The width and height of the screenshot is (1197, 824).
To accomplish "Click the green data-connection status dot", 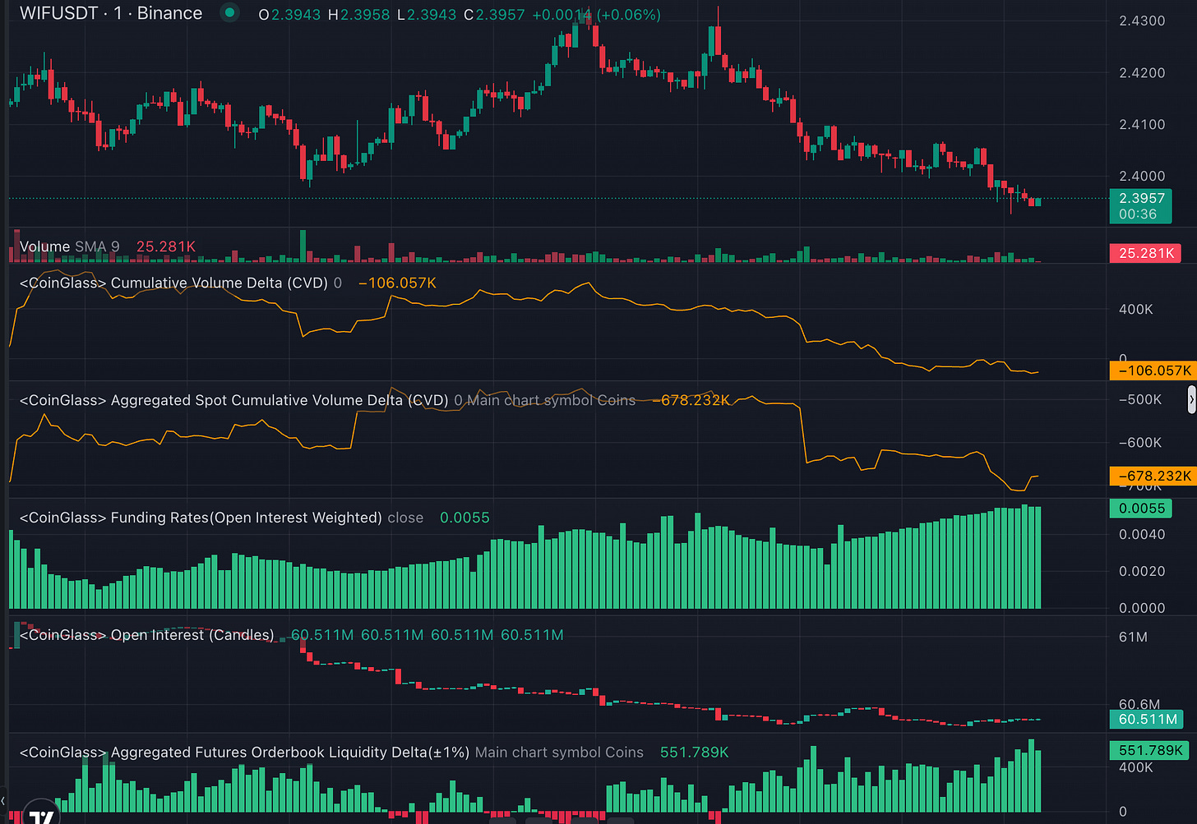I will (x=229, y=12).
